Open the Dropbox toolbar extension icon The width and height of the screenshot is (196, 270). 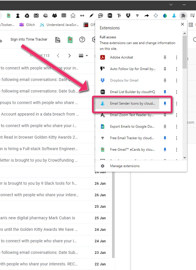[128, 16]
